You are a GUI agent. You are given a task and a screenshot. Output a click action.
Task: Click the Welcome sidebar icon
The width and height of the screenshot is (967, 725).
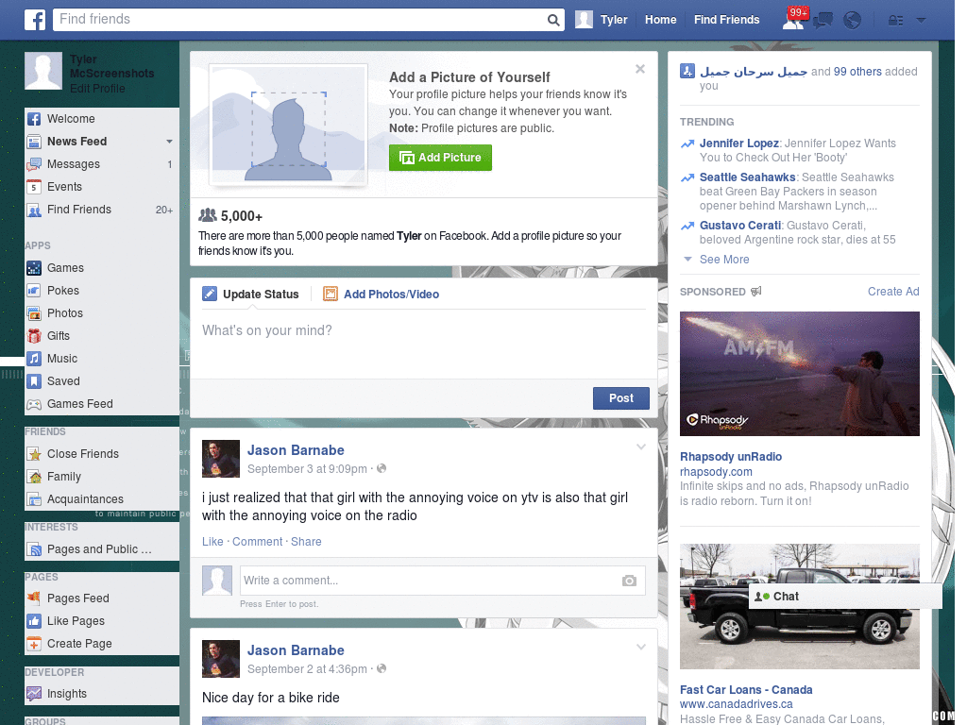34,119
